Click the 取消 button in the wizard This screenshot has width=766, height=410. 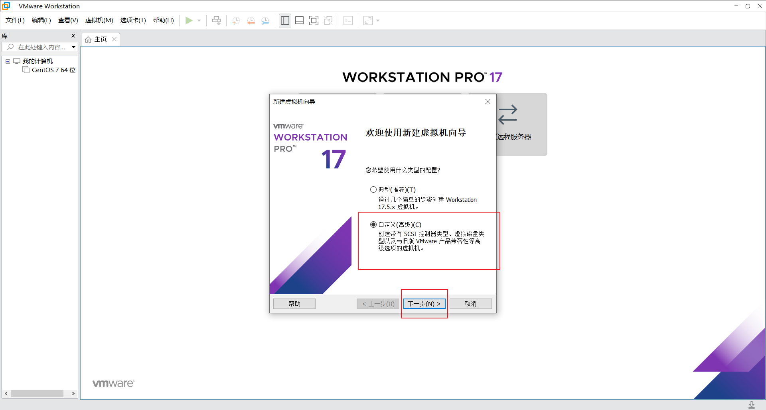pyautogui.click(x=471, y=304)
